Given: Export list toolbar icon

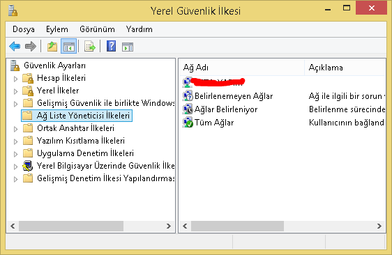Looking at the screenshot, I should point(90,47).
